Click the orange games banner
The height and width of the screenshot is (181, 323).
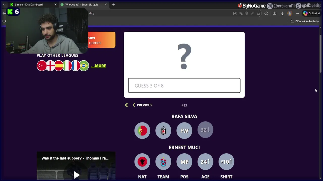click(x=102, y=40)
